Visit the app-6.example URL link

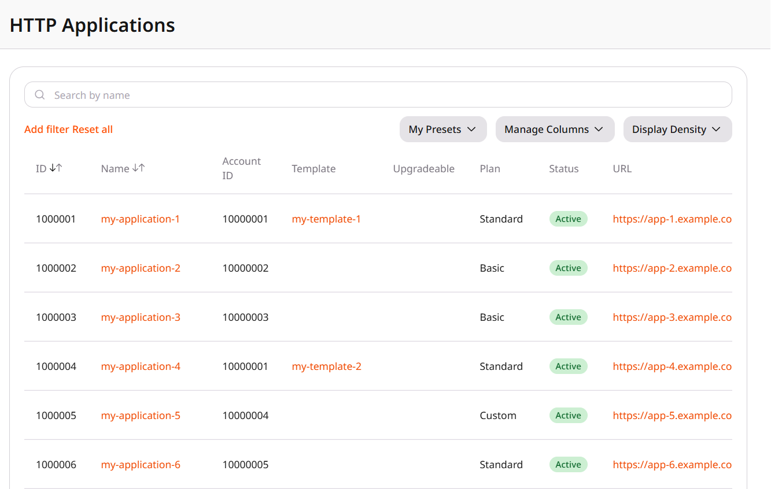pyautogui.click(x=672, y=465)
